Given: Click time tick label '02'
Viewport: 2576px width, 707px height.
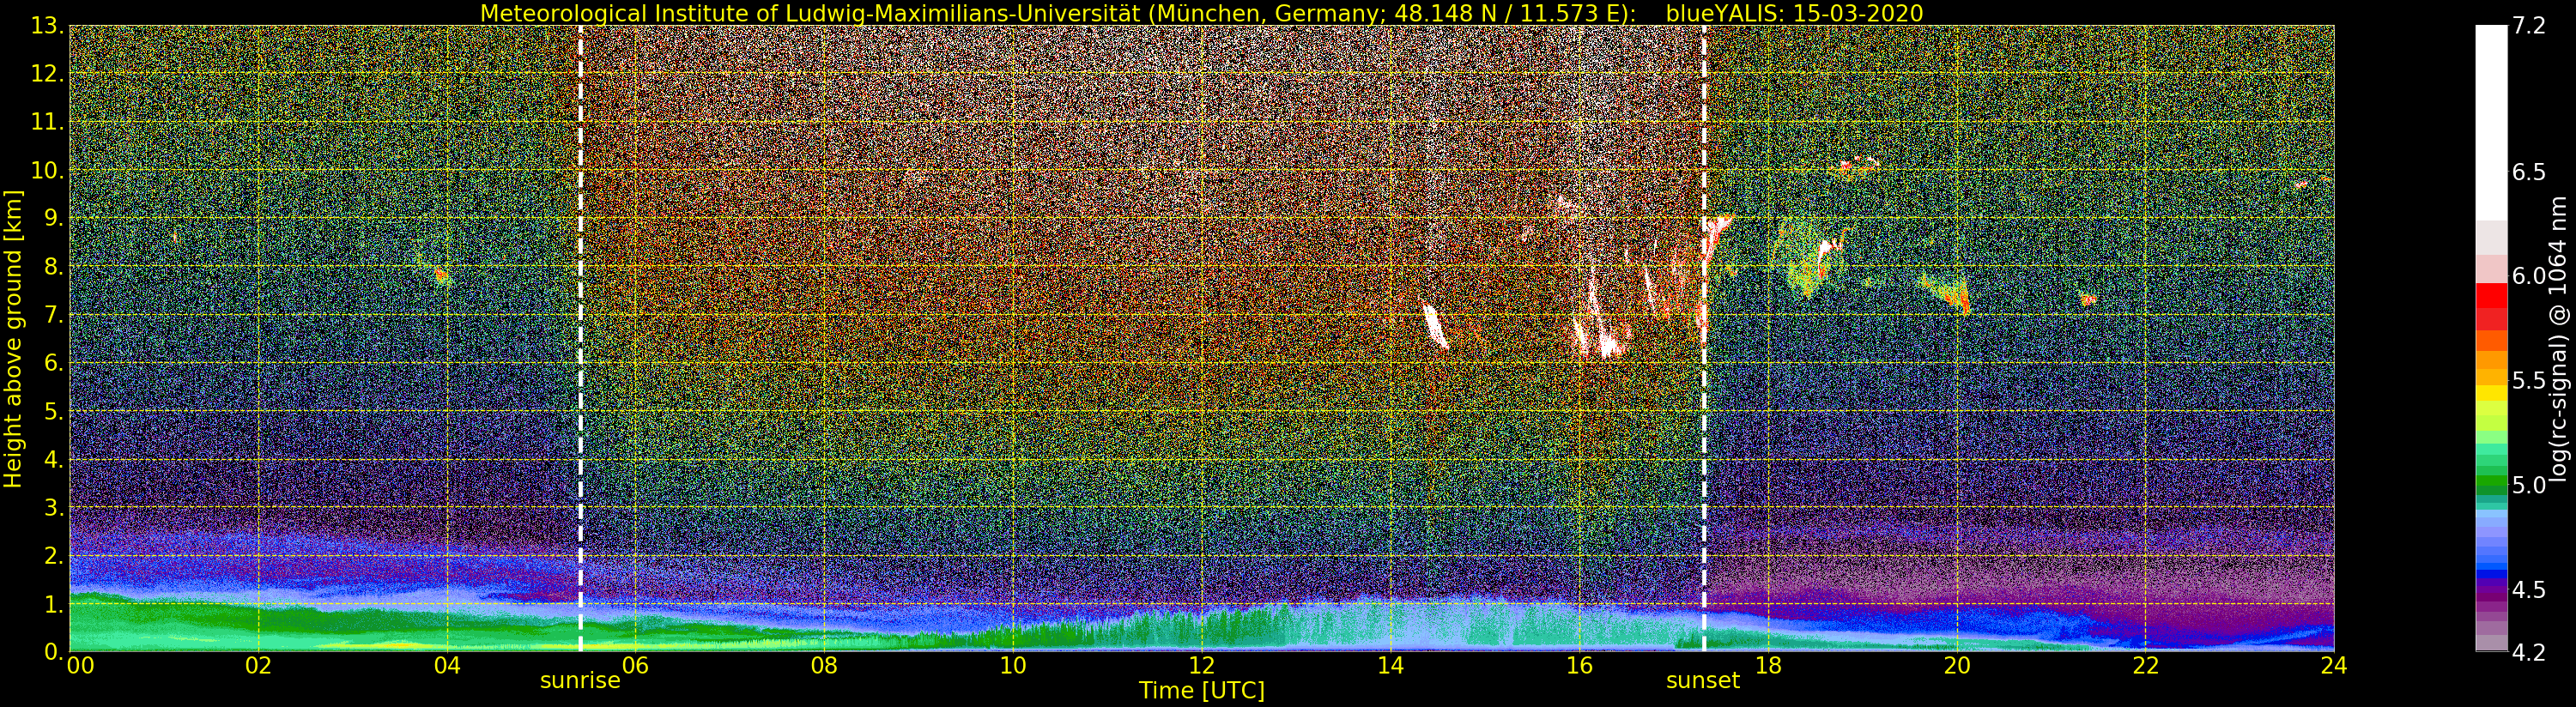Looking at the screenshot, I should 258,666.
